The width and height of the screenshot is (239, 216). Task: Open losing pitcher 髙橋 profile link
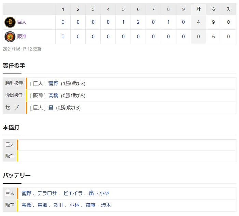53,96
